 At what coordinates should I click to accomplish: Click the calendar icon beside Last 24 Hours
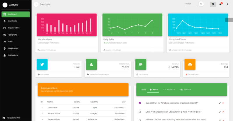coord(137,75)
